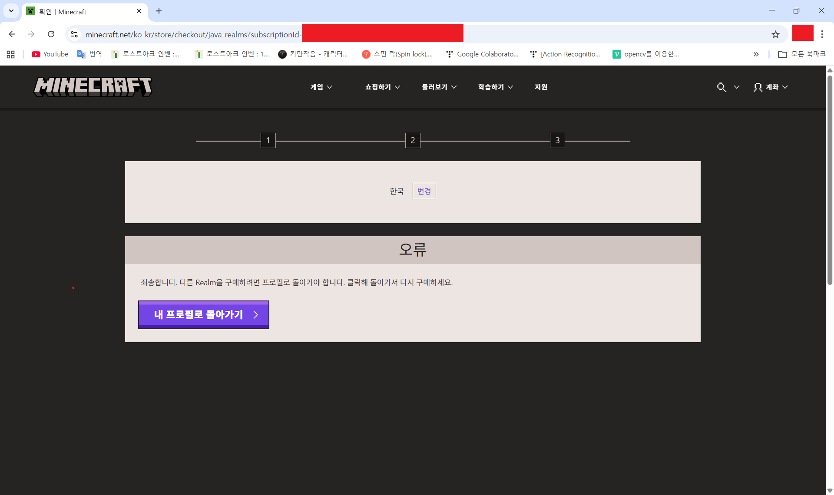Click the page vertical scrollbar thumb
Screen dimensions: 834x495
(x=830, y=180)
